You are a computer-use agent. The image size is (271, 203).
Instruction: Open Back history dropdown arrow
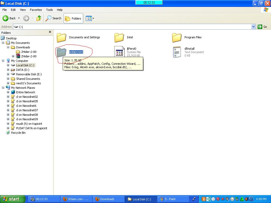tap(19, 18)
